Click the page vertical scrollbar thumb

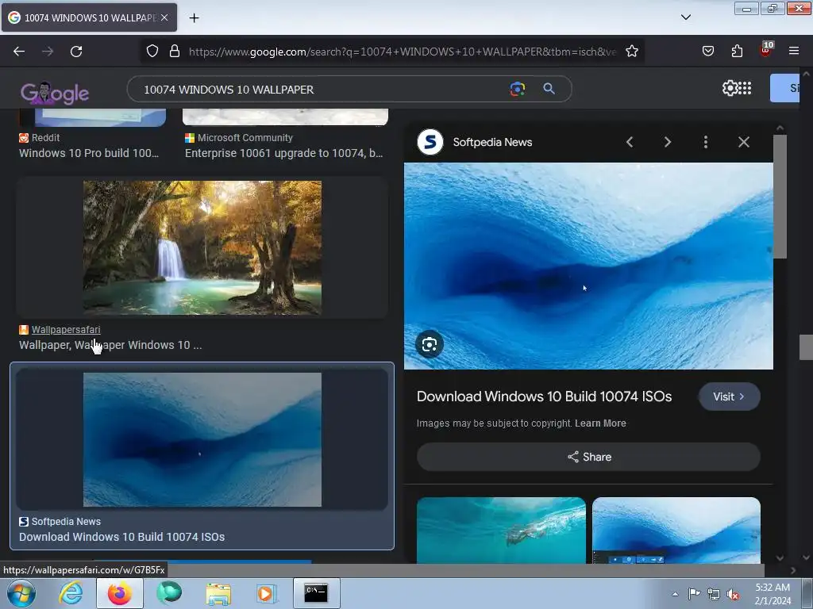pos(806,347)
